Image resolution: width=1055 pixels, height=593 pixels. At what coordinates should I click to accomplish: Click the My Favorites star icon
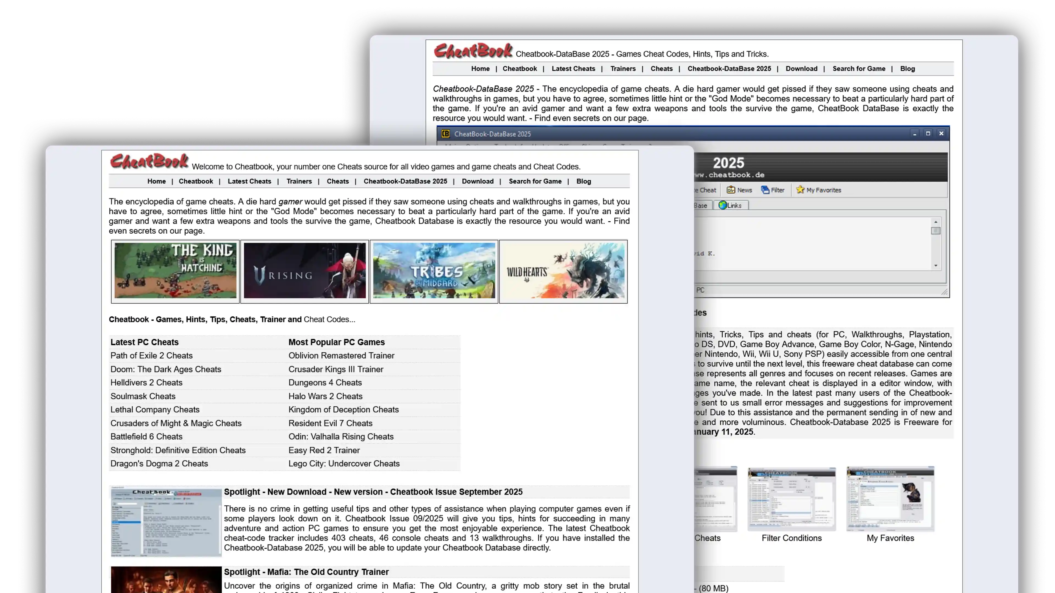[800, 189]
